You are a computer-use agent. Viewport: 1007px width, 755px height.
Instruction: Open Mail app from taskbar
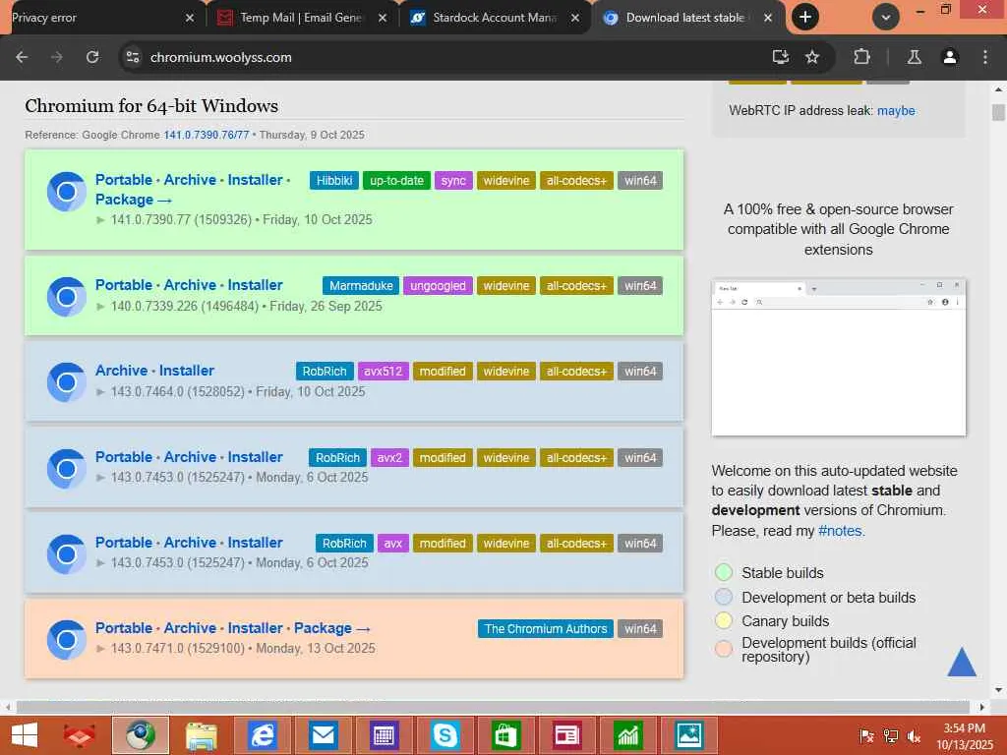[x=323, y=735]
